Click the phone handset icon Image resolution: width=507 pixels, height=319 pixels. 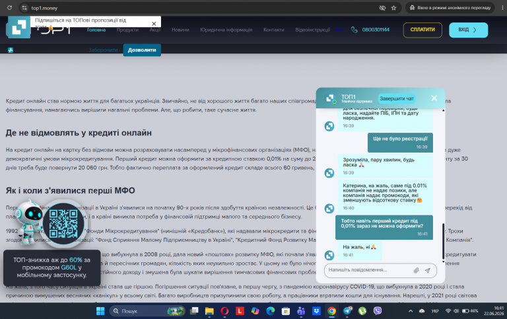tap(355, 30)
